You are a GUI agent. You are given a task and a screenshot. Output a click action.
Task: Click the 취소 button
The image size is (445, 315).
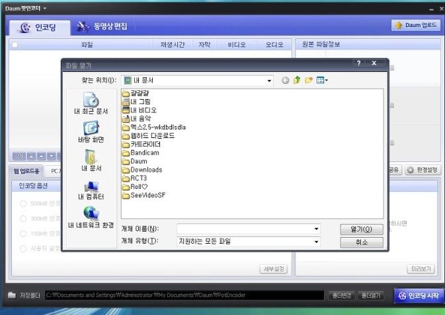click(x=362, y=242)
